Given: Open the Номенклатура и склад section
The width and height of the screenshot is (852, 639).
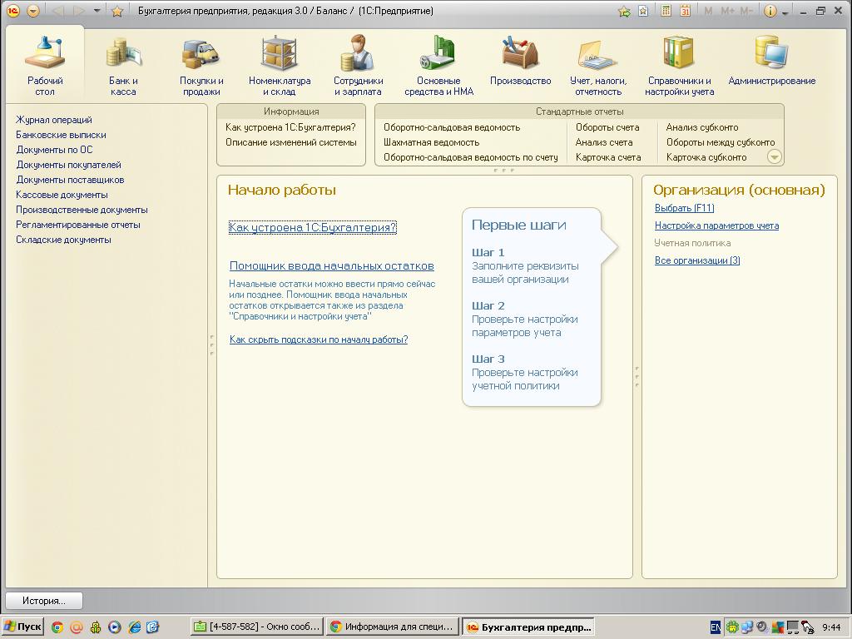Looking at the screenshot, I should [280, 64].
